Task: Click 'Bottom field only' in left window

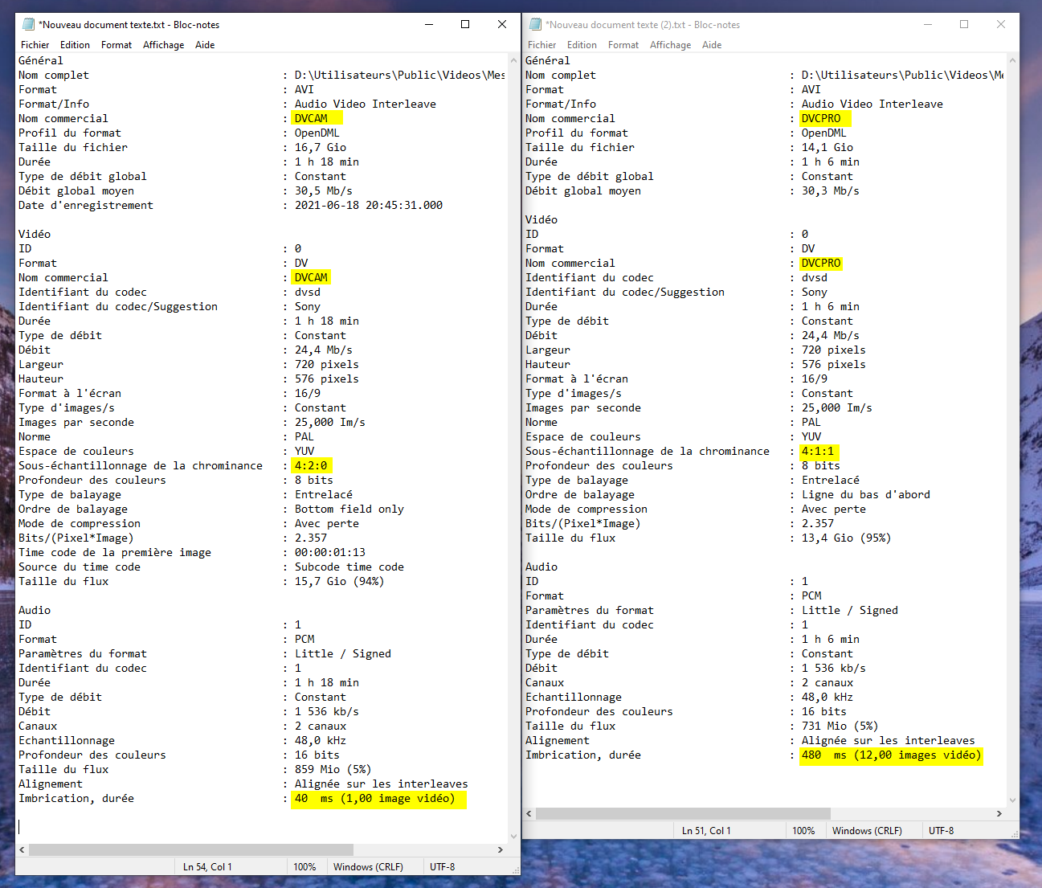Action: 349,509
